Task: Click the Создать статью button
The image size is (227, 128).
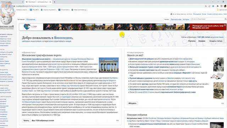Action: click(216, 41)
